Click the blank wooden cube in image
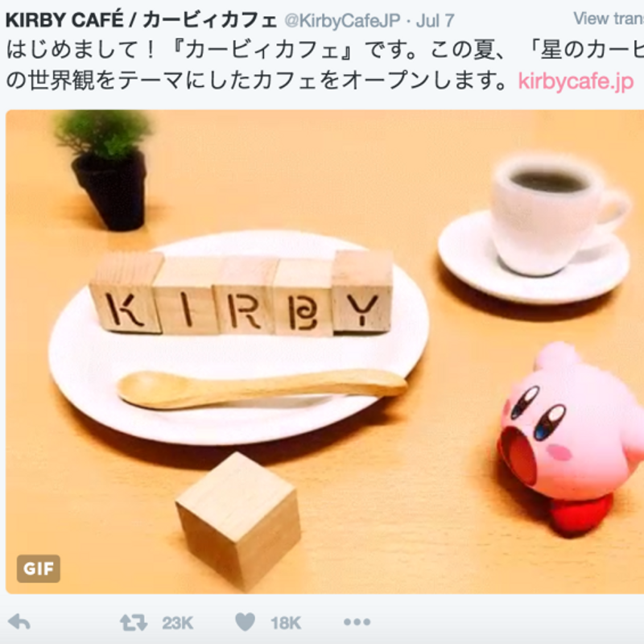 (x=238, y=520)
